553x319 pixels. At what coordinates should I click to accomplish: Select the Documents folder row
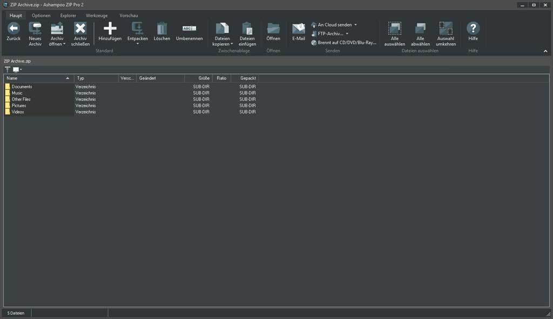pos(131,87)
